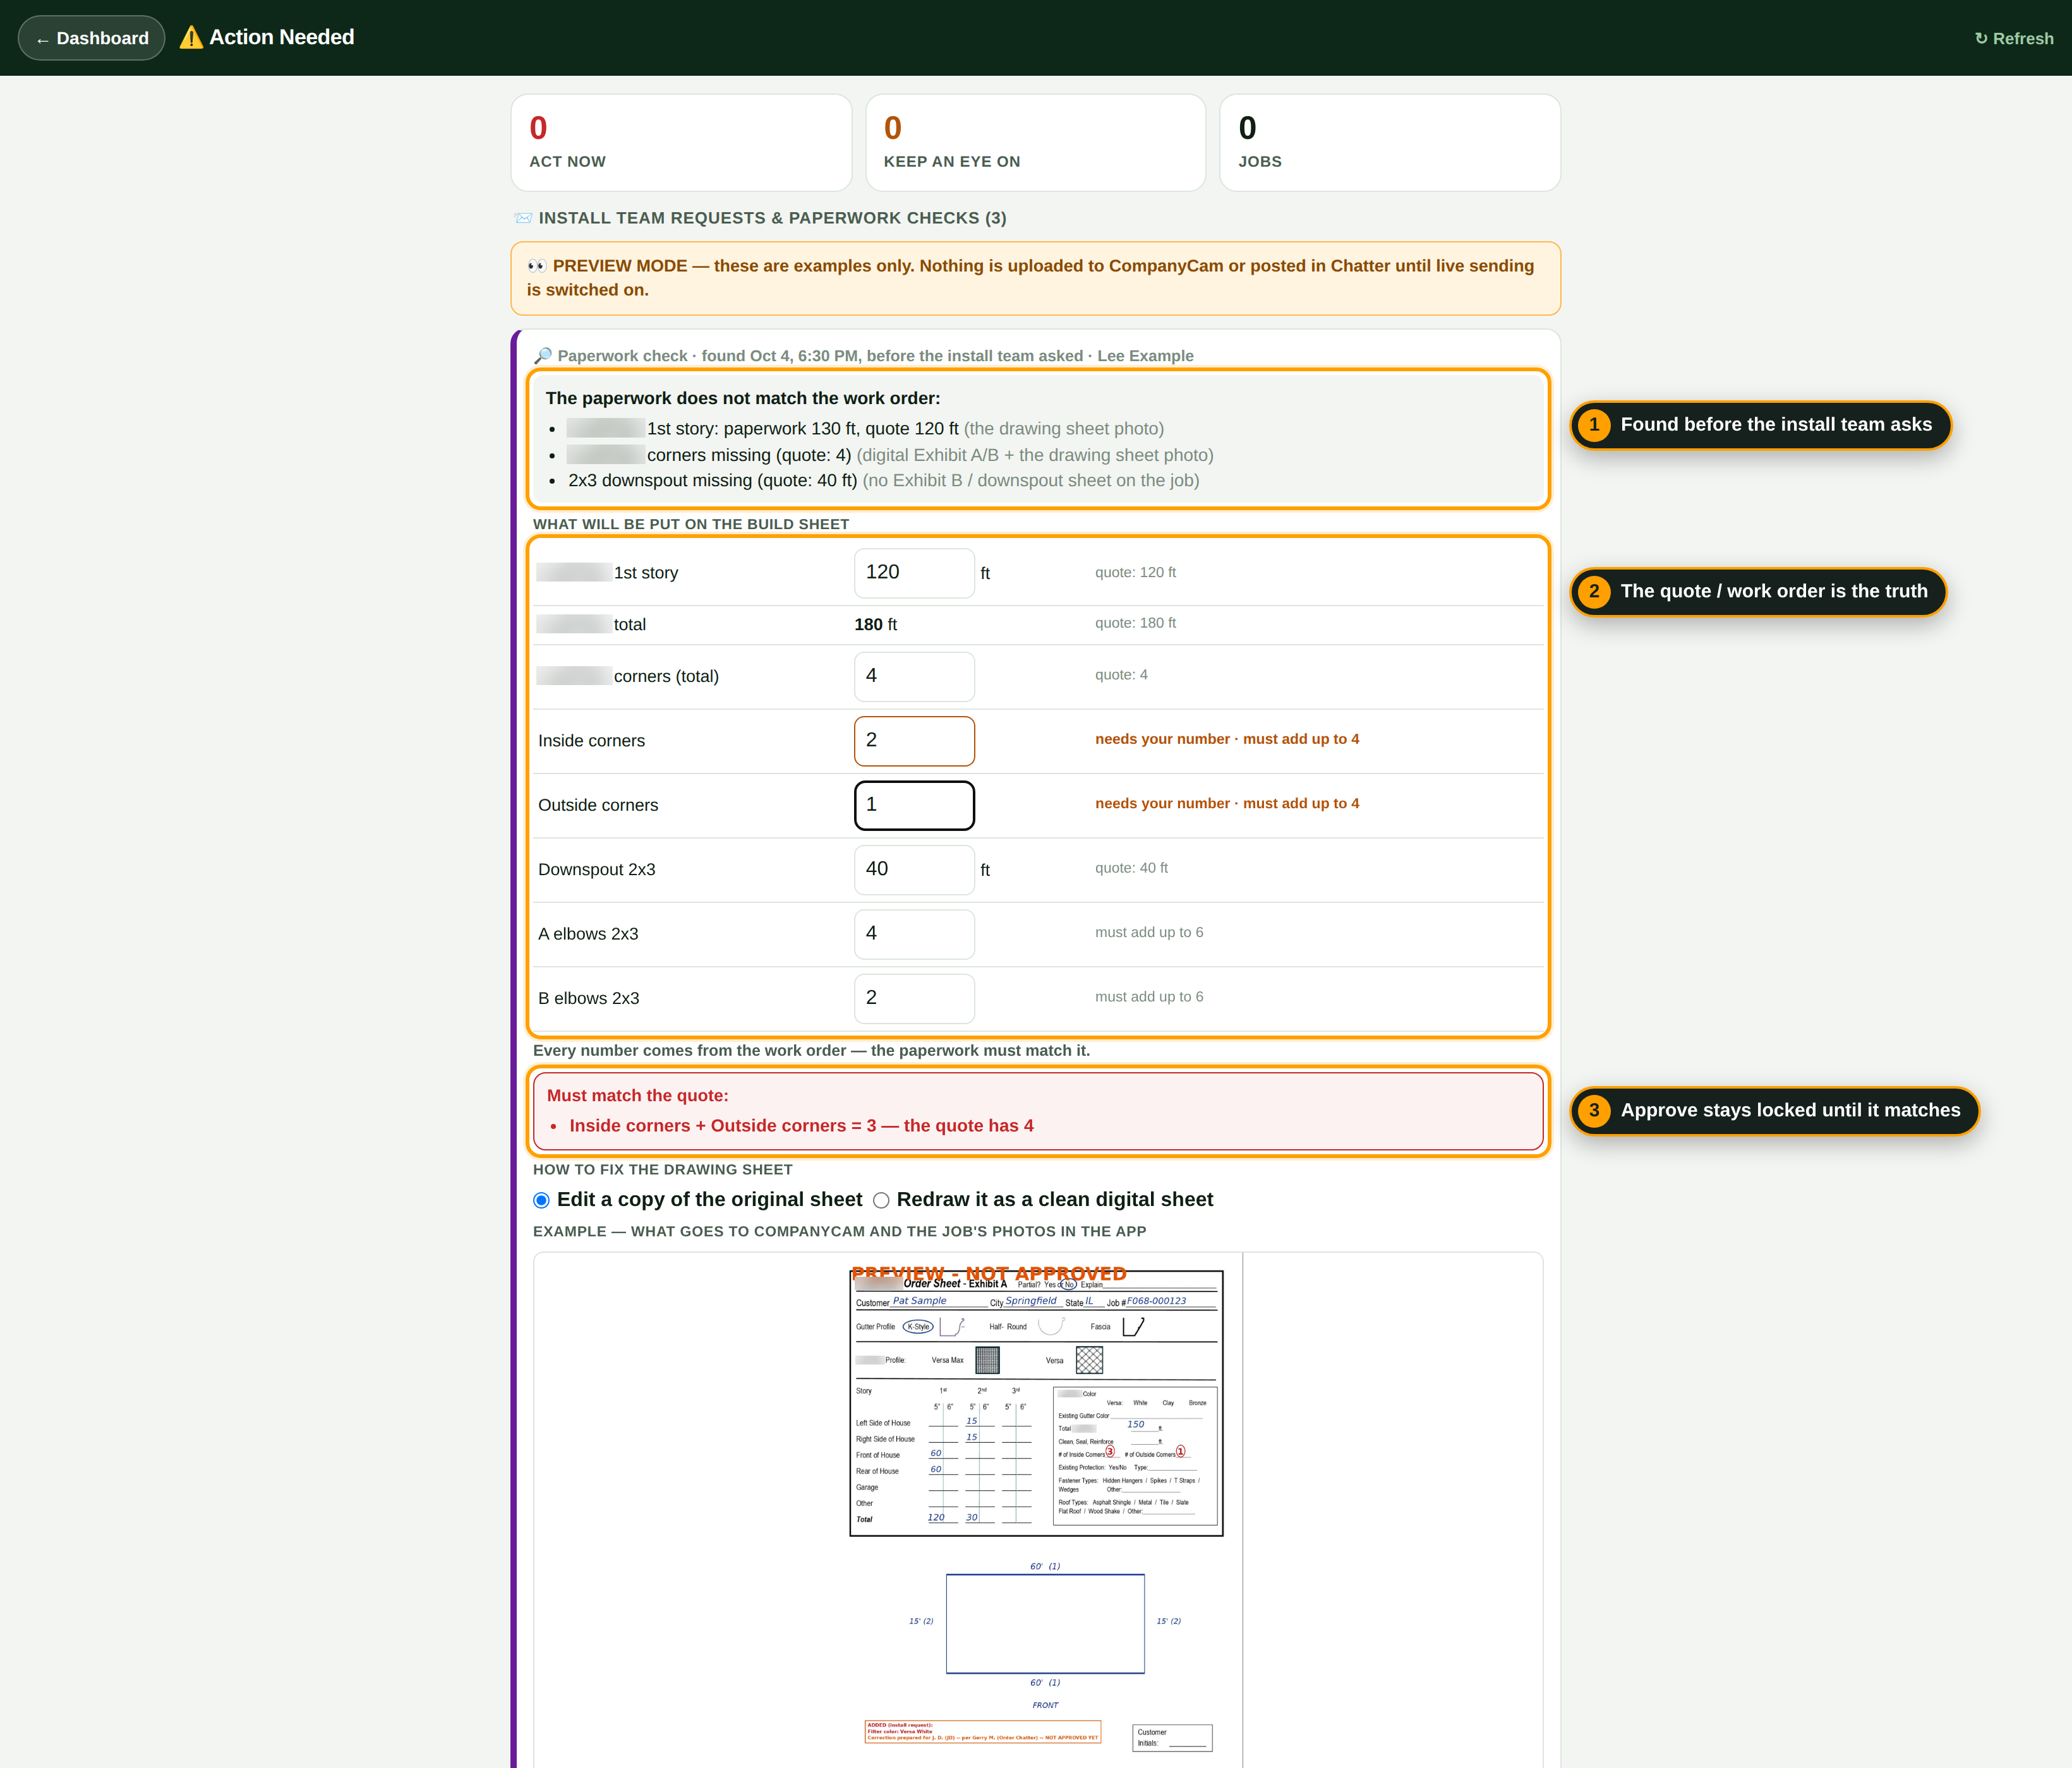Click the eyes icon in Preview Mode banner
The height and width of the screenshot is (1768, 2072).
click(x=536, y=266)
